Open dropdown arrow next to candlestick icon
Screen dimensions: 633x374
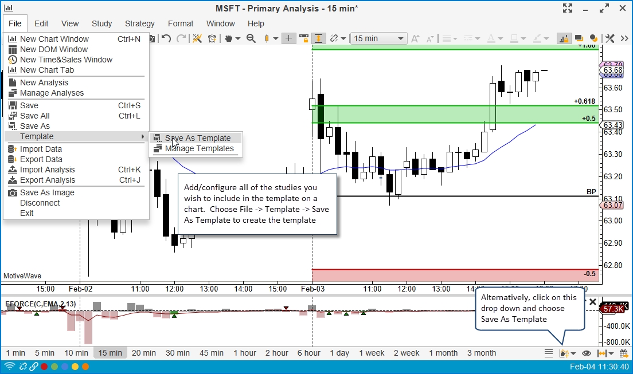[276, 39]
